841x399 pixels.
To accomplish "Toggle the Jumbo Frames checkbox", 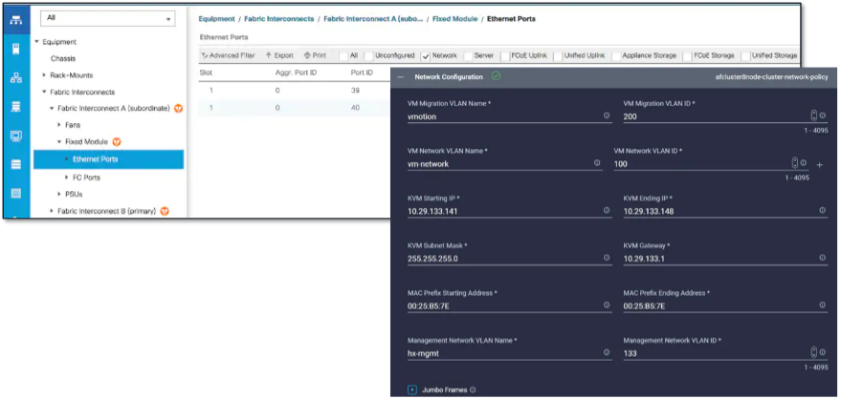I will (x=412, y=389).
